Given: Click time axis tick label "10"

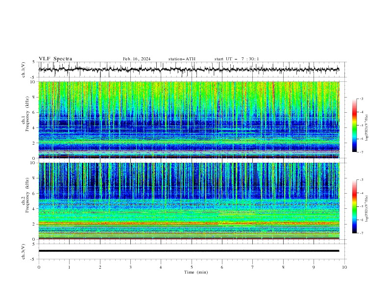Looking at the screenshot, I should (344, 267).
